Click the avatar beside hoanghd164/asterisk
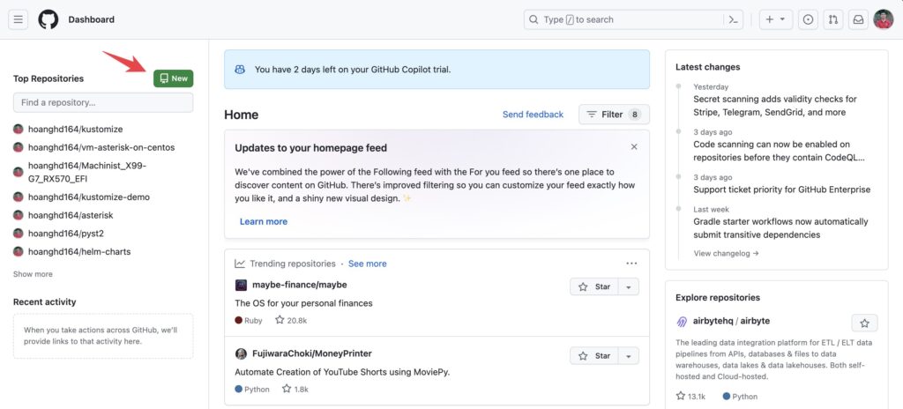The width and height of the screenshot is (903, 409). [19, 215]
